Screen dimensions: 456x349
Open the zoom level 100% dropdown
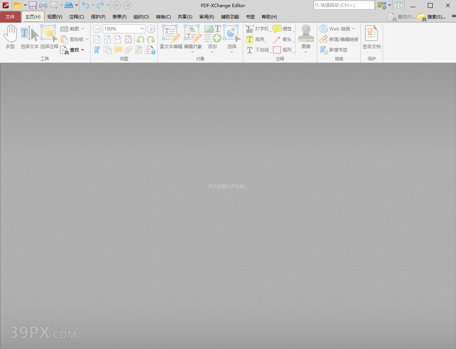point(142,29)
